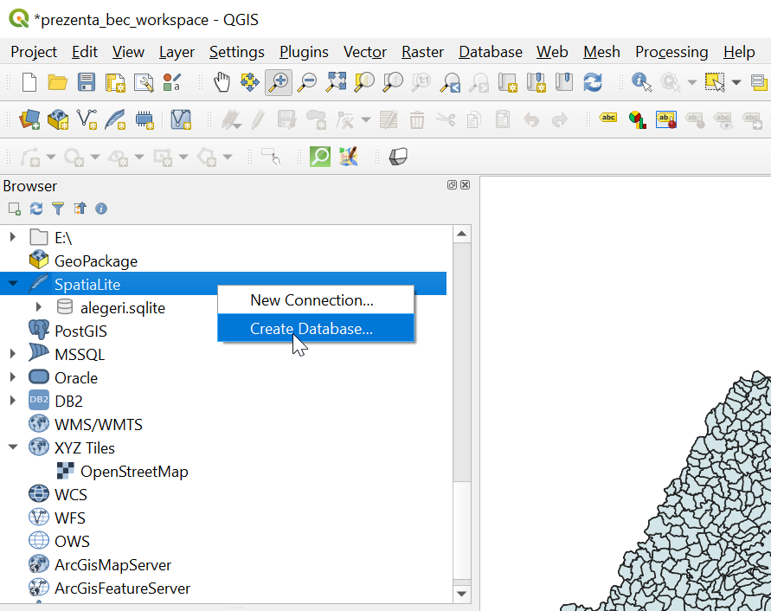Select the PostGIS browser item
Screen dimensions: 771x611
(x=80, y=331)
